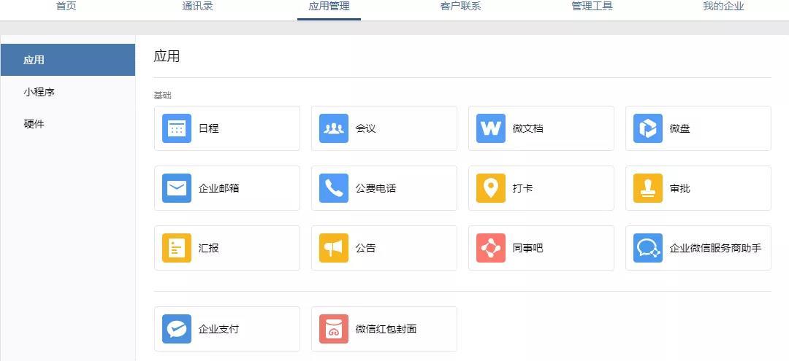Click the 微文档 label text
Screen dimensions: 789x361
[x=528, y=128]
